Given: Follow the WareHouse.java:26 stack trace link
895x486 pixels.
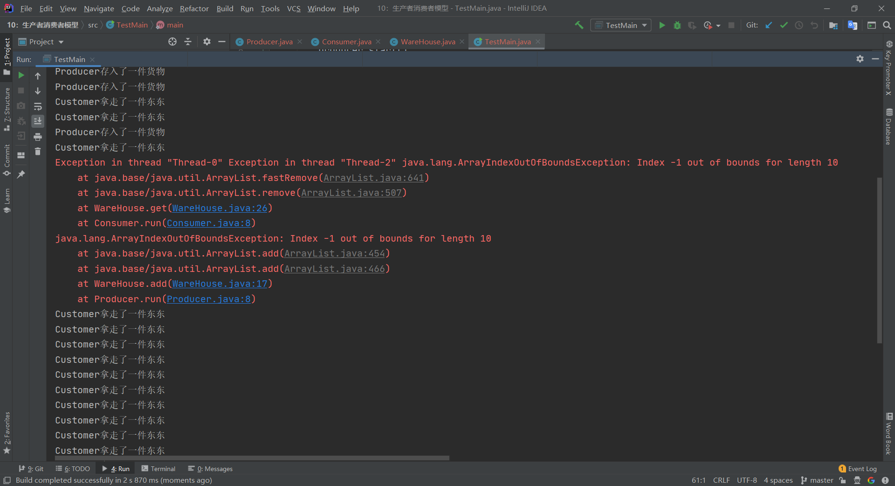Looking at the screenshot, I should click(x=220, y=208).
